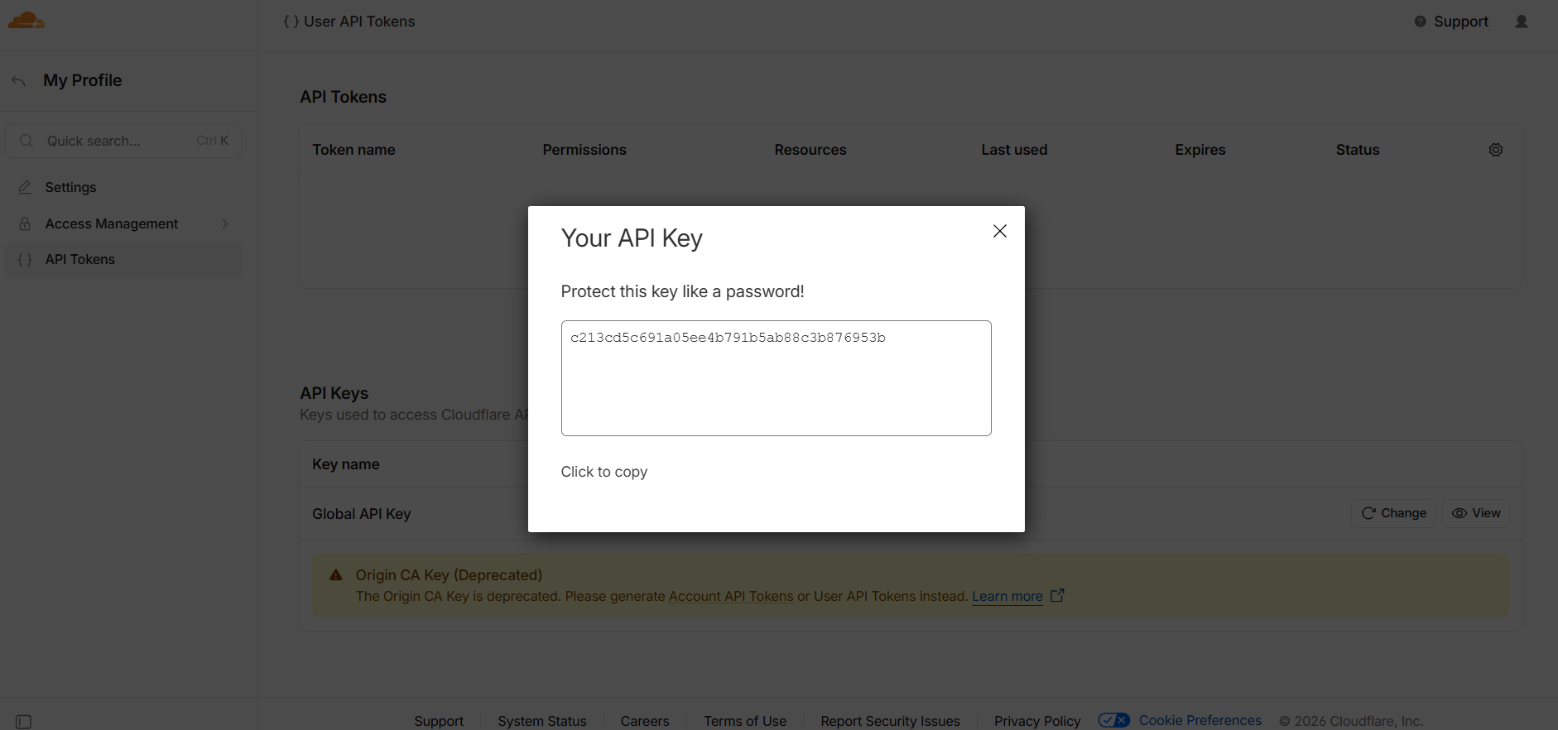Expand Access Management chevron

(x=225, y=223)
